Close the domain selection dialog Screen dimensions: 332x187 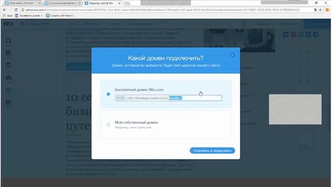pyautogui.click(x=232, y=55)
